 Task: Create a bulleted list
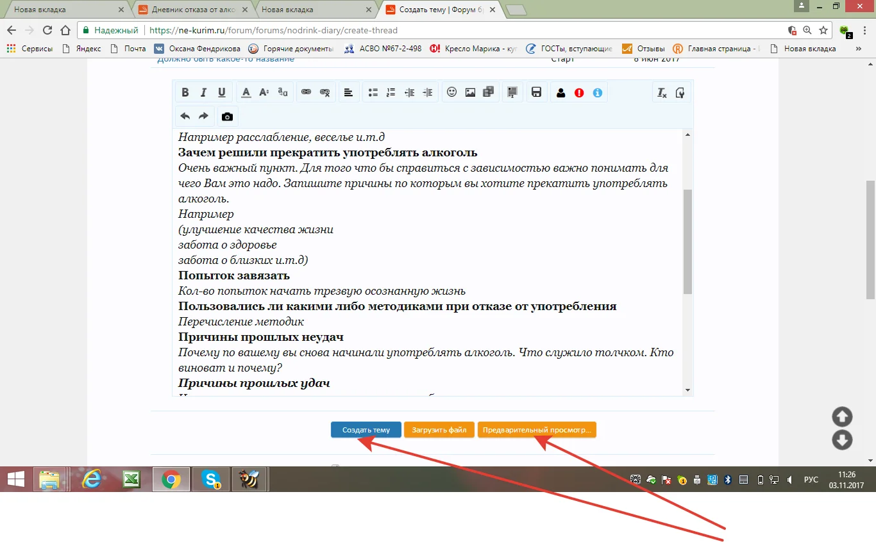(x=373, y=92)
